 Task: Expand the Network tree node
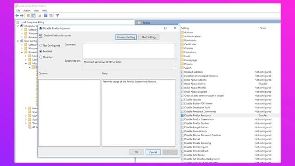tap(26, 108)
